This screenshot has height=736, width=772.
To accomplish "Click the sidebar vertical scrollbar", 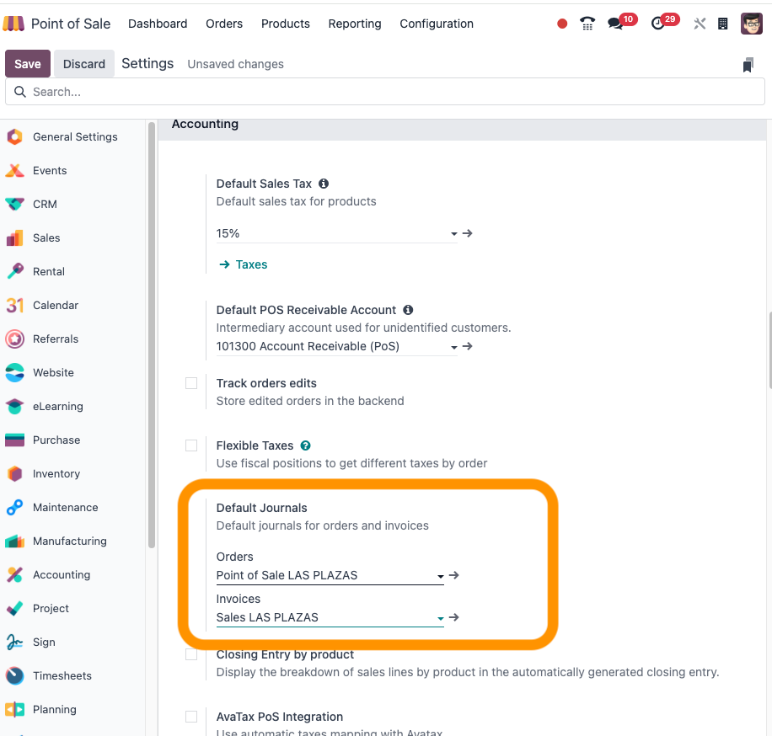I will 152,334.
